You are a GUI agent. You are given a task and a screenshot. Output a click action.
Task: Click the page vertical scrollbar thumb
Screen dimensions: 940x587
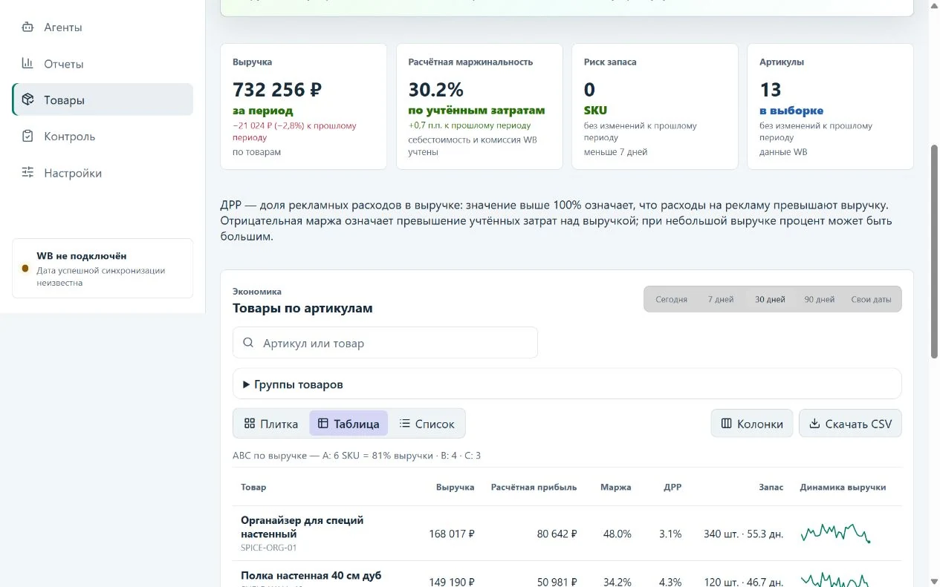[934, 251]
